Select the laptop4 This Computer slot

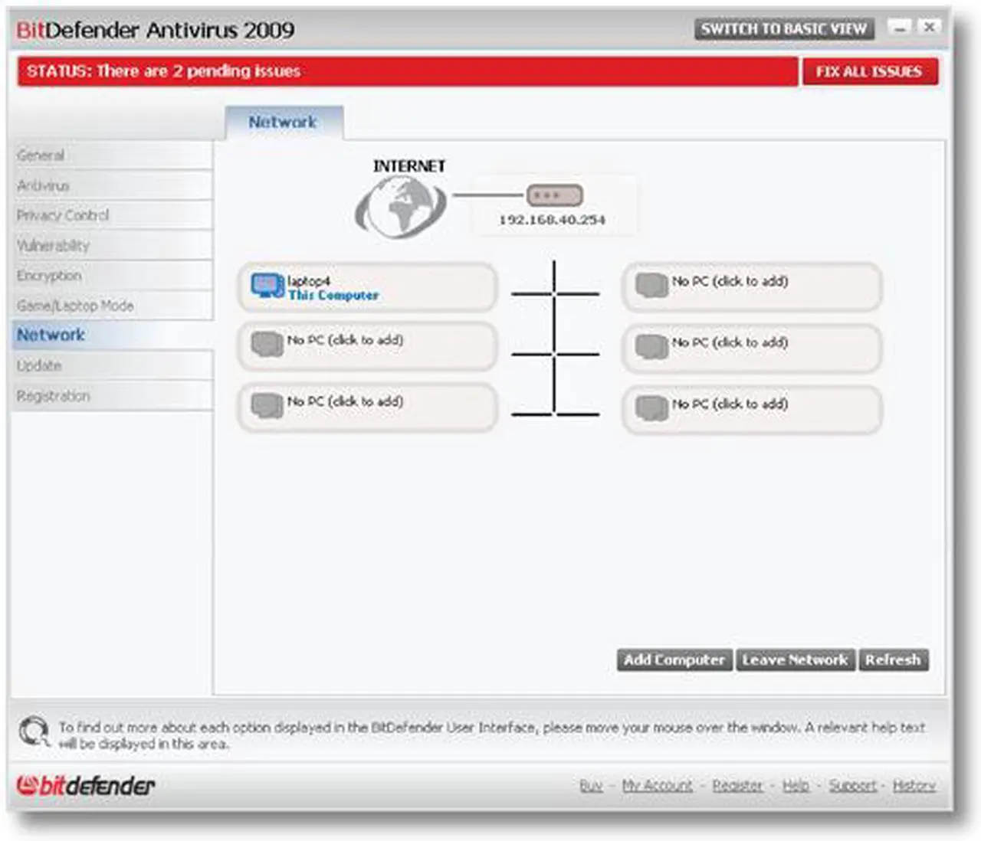(367, 287)
